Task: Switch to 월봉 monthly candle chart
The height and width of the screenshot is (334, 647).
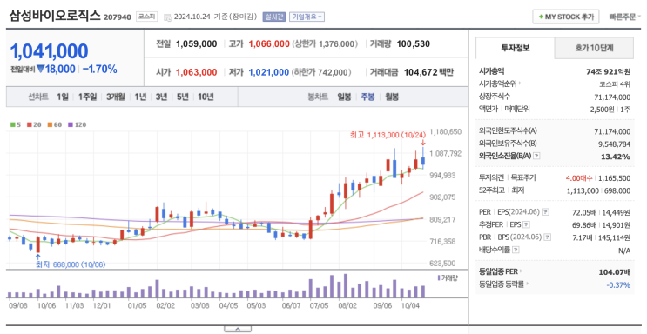Action: pos(392,97)
